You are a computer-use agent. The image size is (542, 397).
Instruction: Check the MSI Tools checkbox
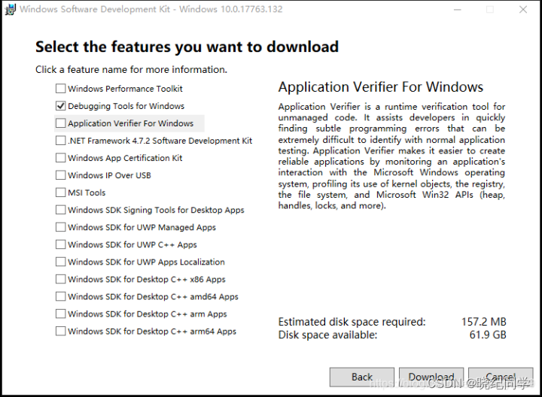(x=60, y=192)
